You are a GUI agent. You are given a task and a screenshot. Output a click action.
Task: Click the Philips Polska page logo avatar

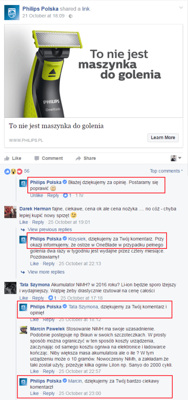[x=12, y=12]
